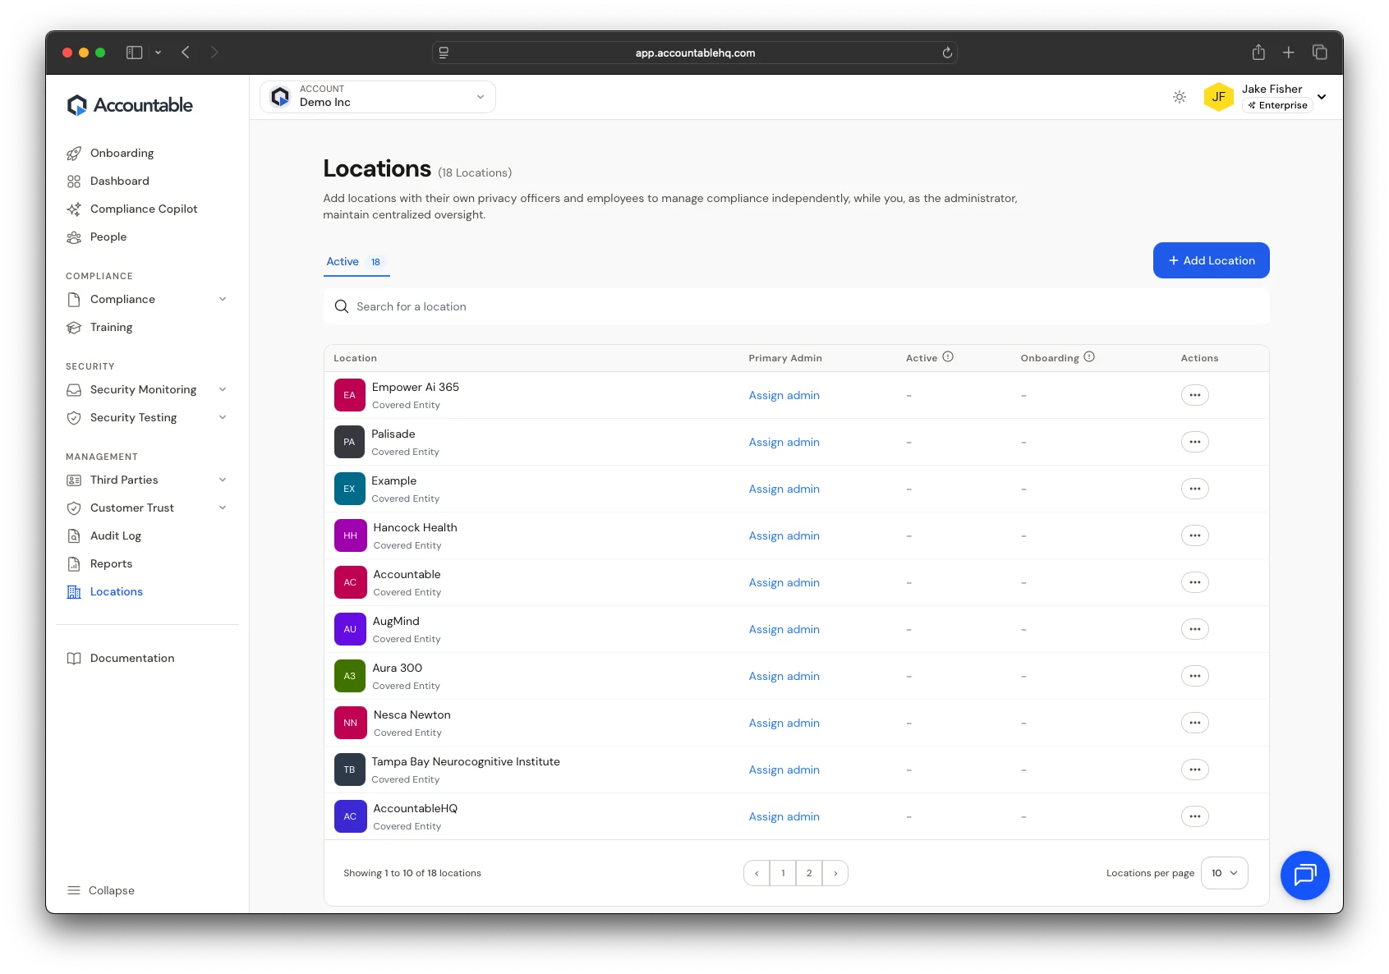1389x974 pixels.
Task: Open actions menu for Aura 300
Action: tap(1194, 677)
